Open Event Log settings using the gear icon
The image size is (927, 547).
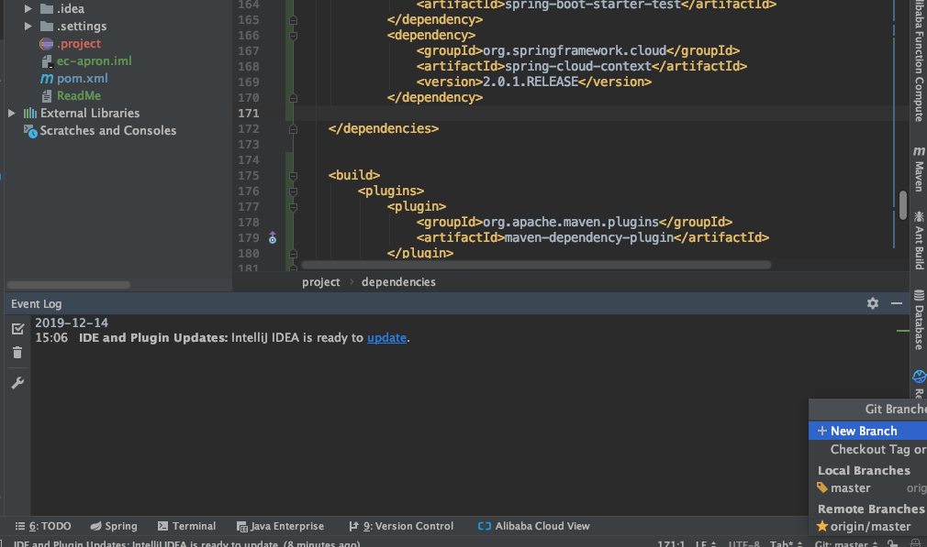tap(872, 302)
